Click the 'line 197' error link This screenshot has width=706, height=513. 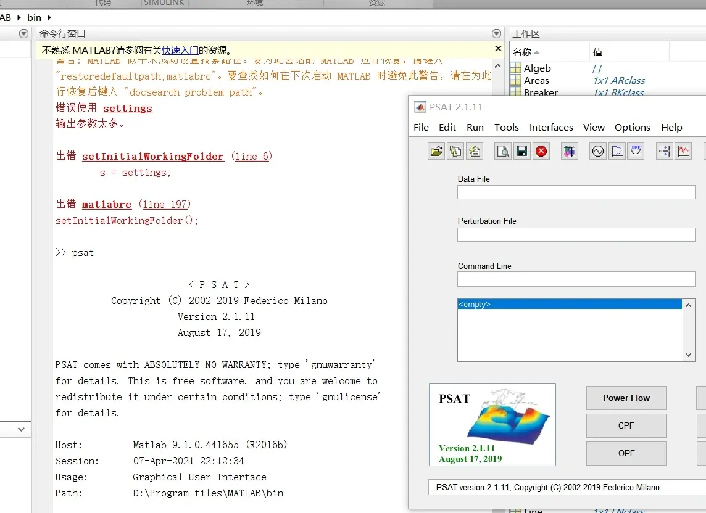[x=165, y=204]
